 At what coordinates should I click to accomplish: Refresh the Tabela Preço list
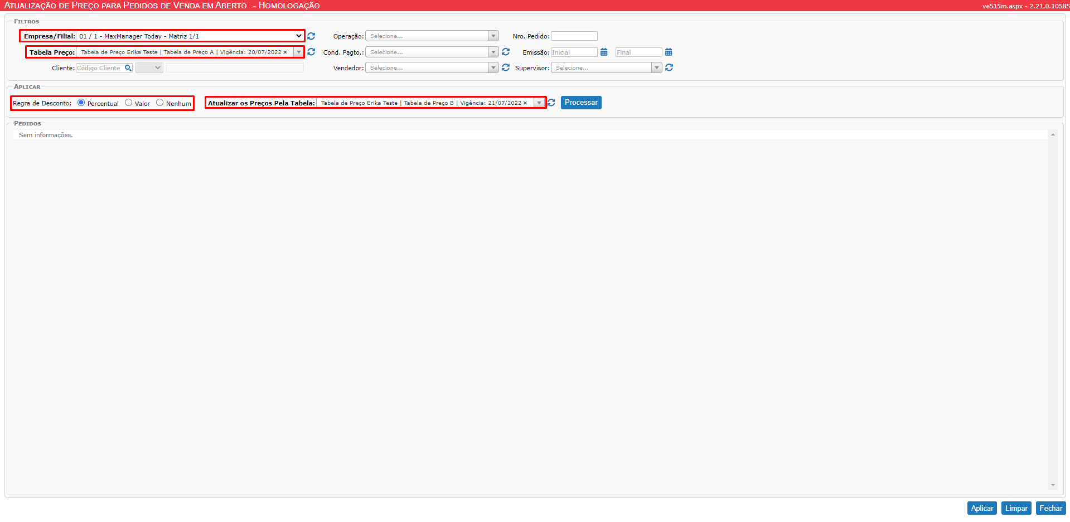click(x=311, y=52)
